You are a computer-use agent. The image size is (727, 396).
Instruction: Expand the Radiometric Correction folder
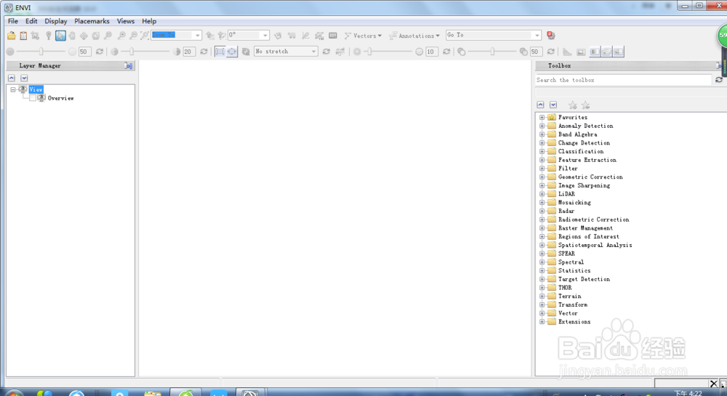click(x=542, y=219)
